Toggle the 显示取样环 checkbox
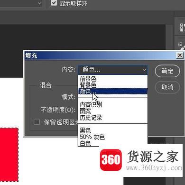The height and width of the screenshot is (185, 185). 54,3
